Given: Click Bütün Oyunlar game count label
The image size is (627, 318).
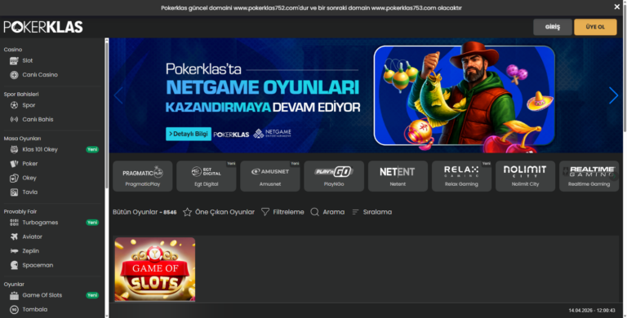Looking at the screenshot, I should click(145, 212).
